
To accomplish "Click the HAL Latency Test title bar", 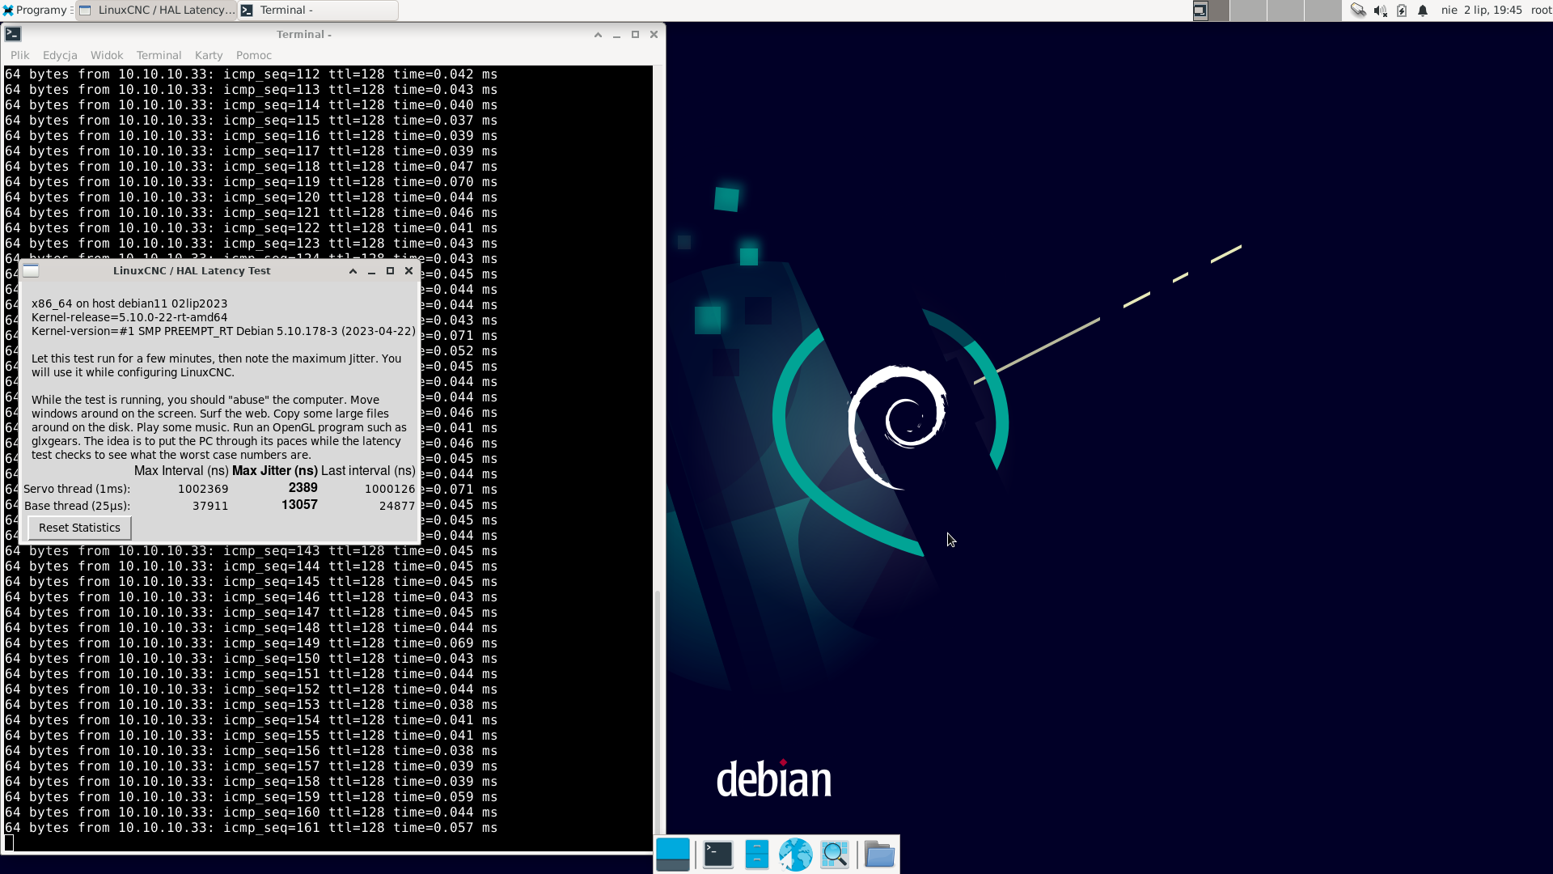I will [192, 271].
